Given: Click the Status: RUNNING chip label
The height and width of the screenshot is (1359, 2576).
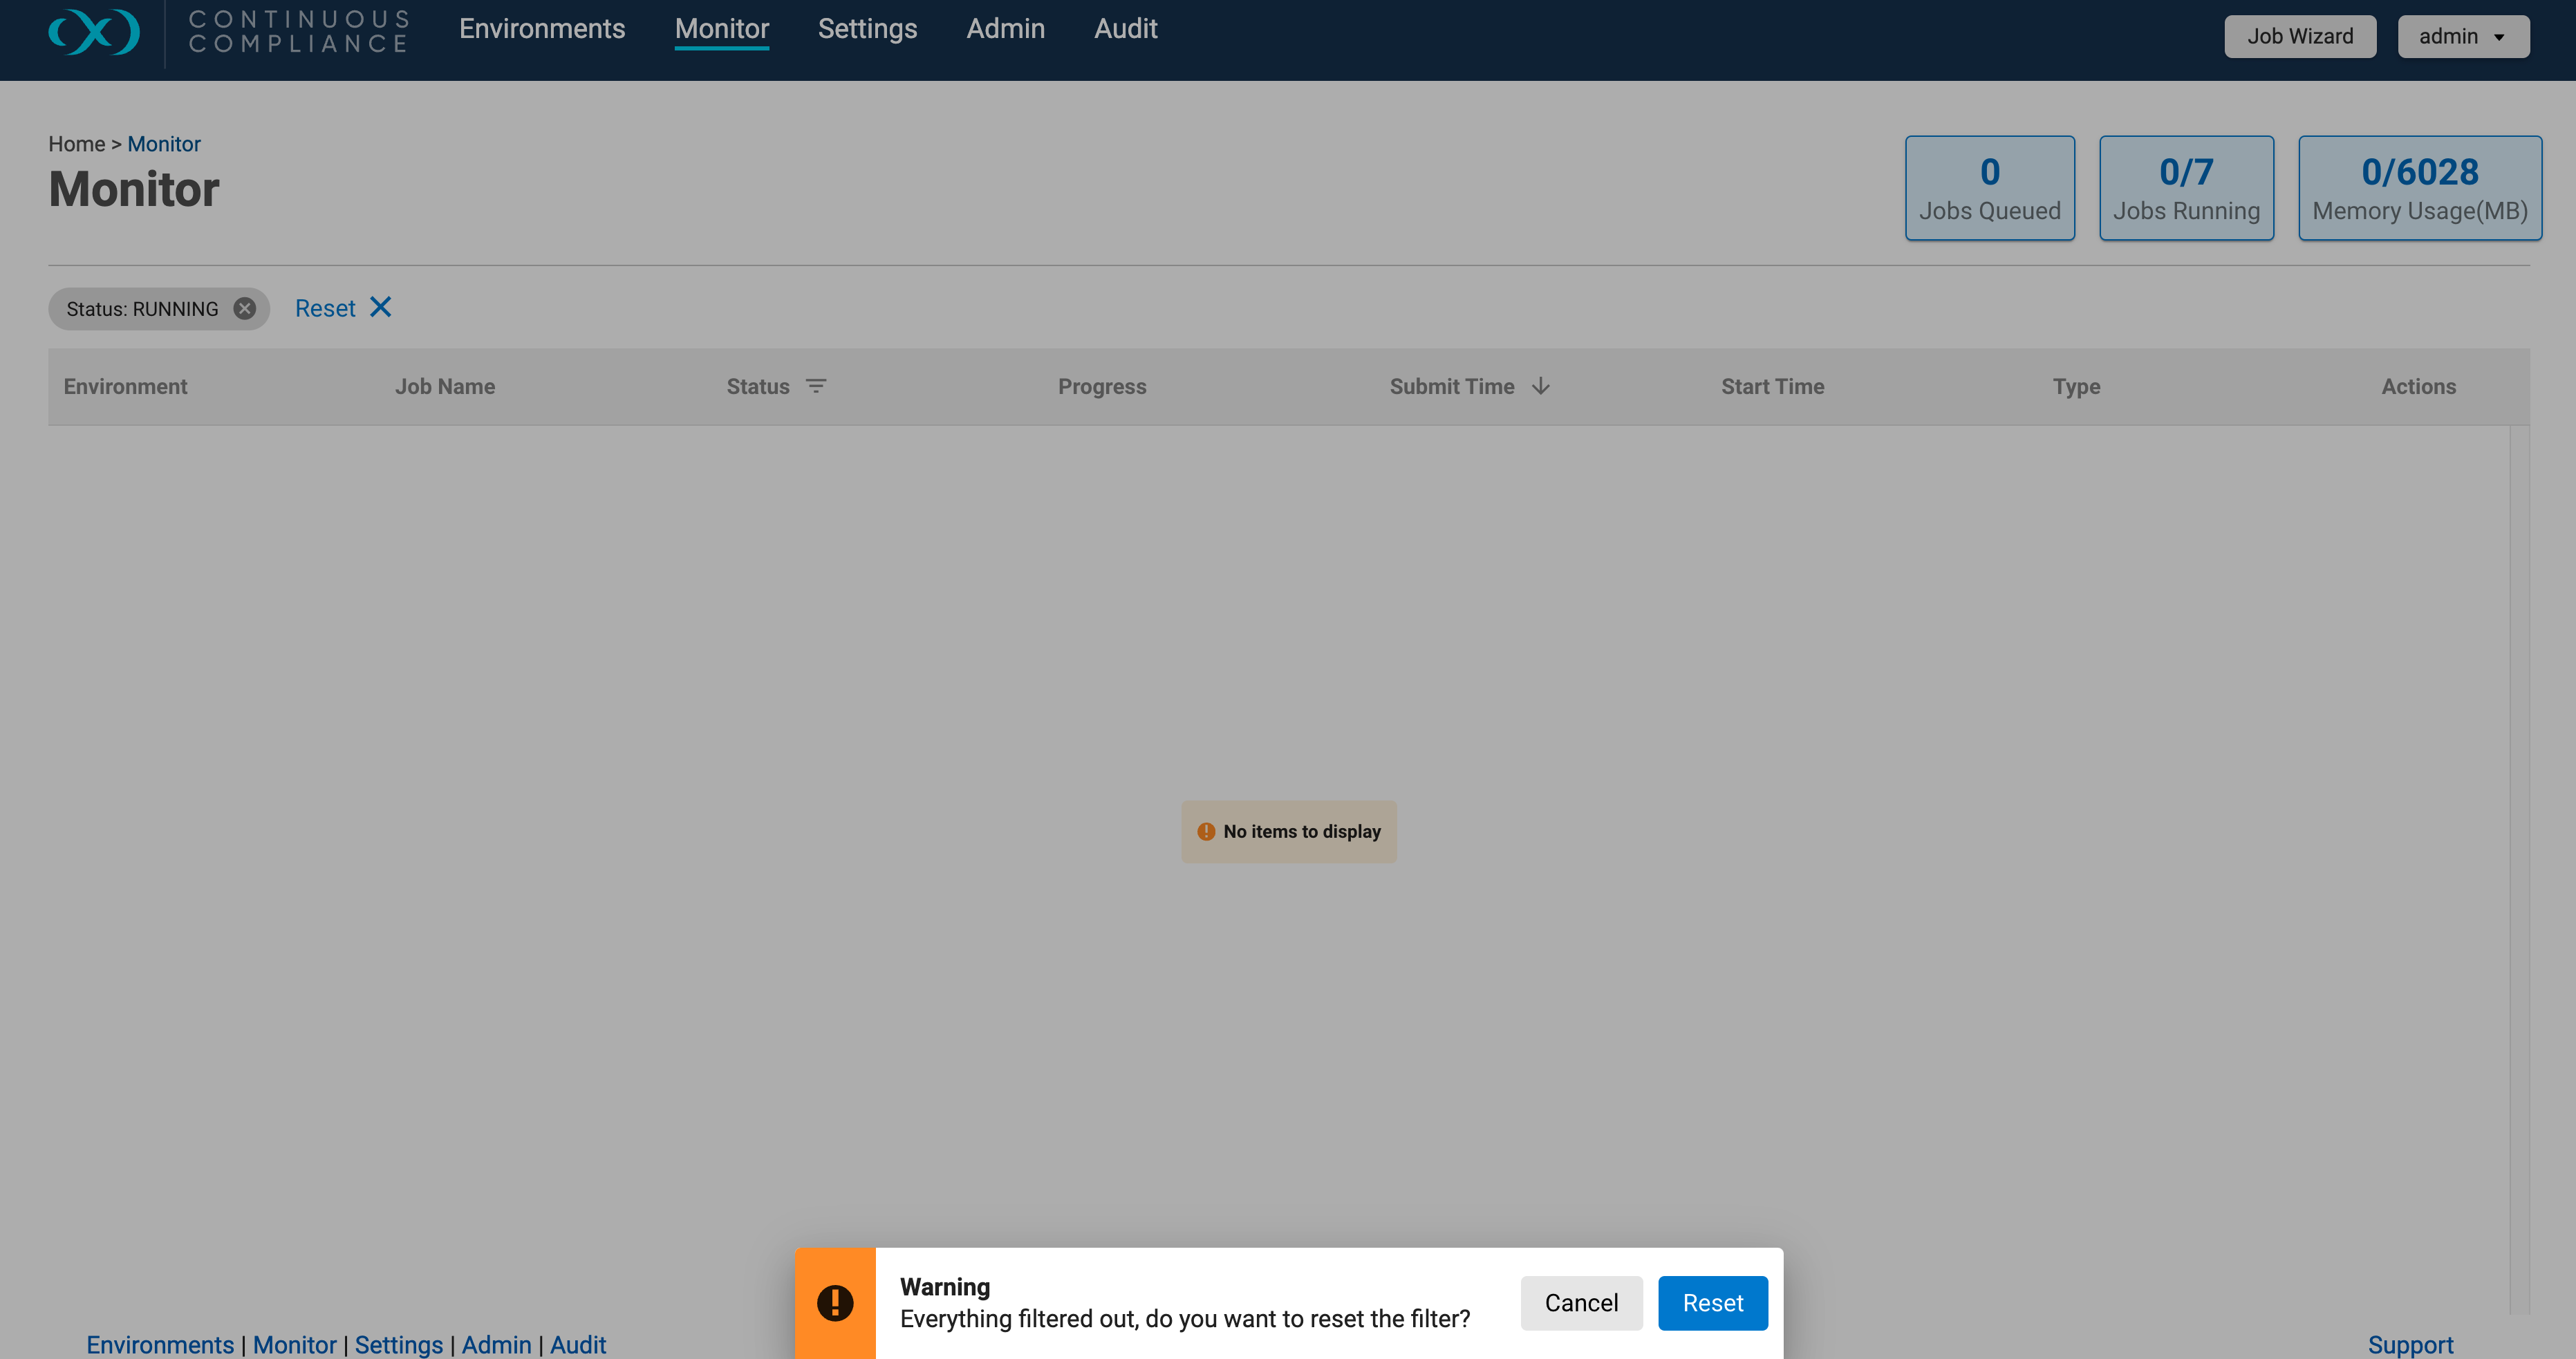Looking at the screenshot, I should tap(142, 309).
